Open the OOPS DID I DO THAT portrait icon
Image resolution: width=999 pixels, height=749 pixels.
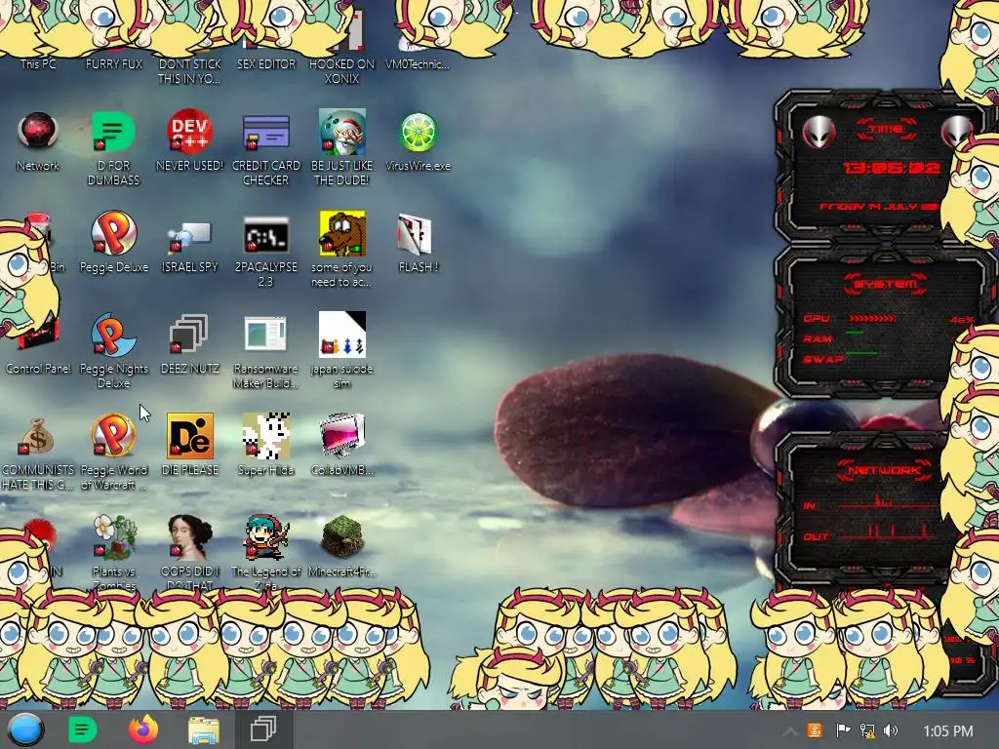point(189,537)
